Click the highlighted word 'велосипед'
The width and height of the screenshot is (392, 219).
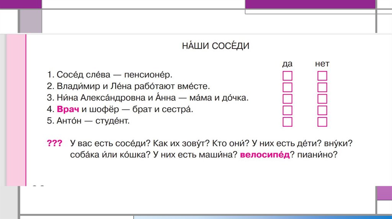[265, 155]
